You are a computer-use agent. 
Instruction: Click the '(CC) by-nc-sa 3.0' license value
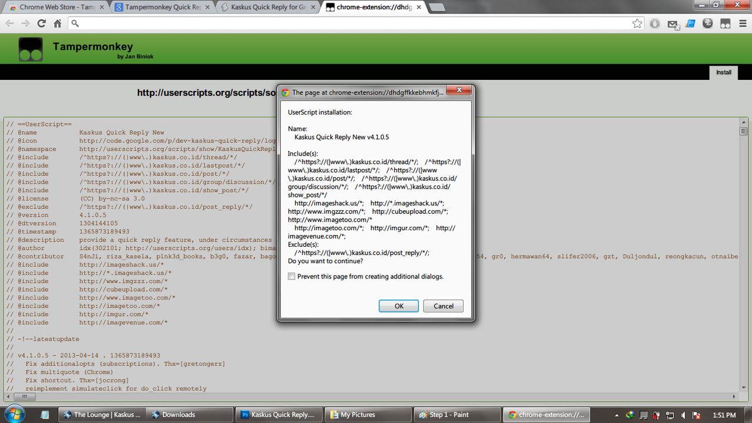click(x=112, y=199)
